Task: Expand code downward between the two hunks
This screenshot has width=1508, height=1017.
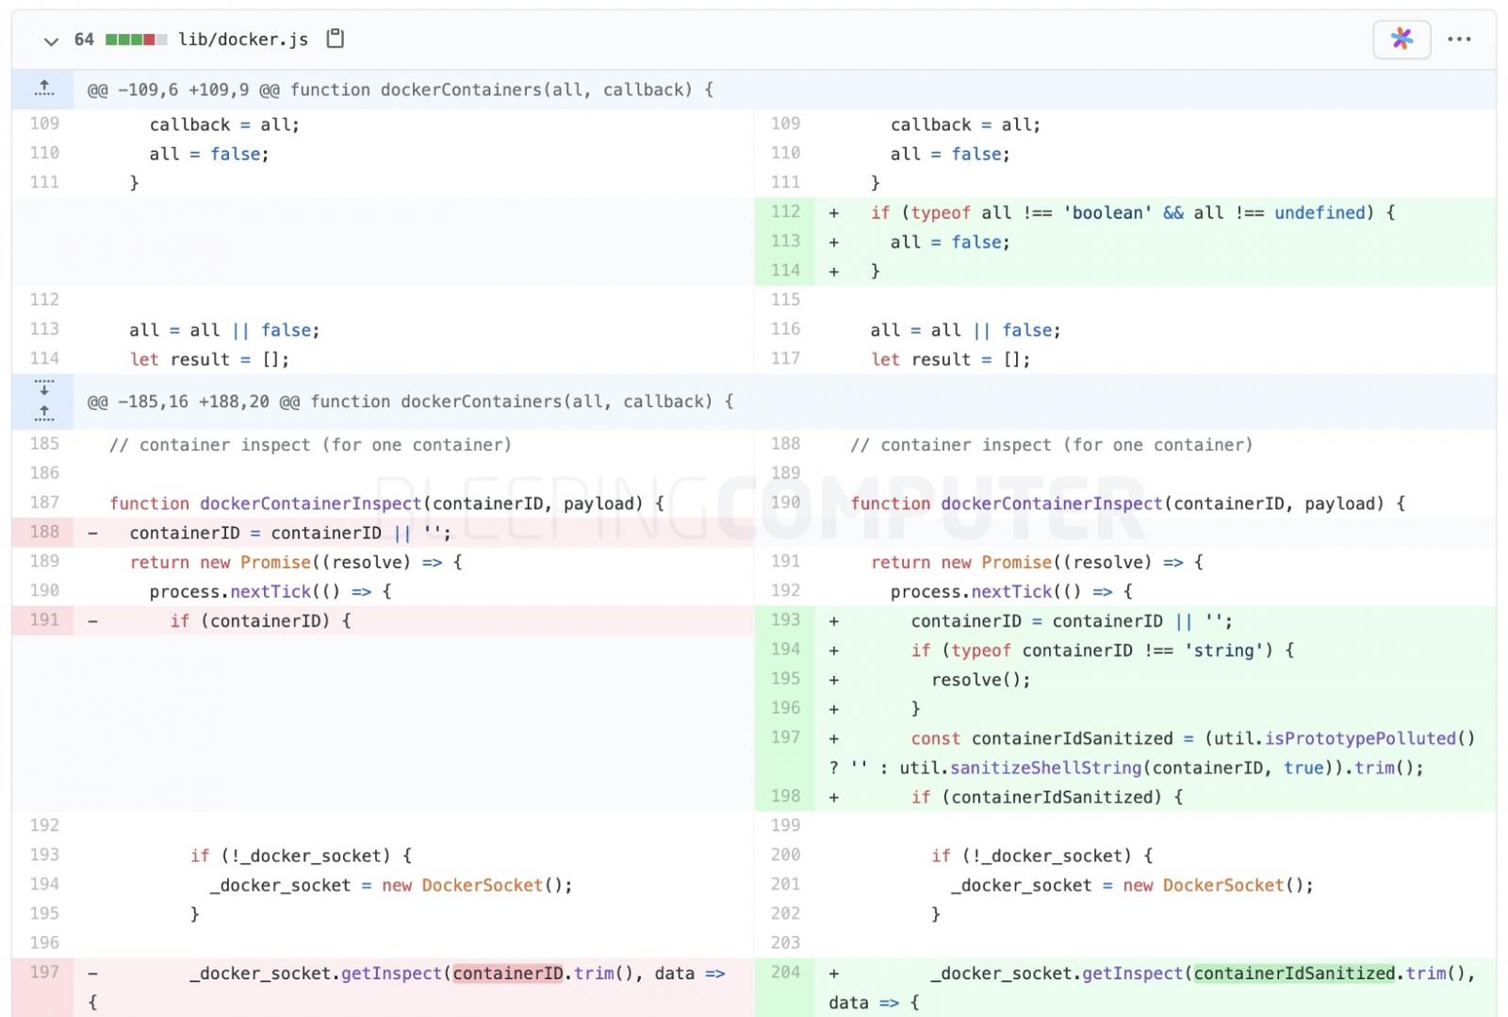Action: 43,388
